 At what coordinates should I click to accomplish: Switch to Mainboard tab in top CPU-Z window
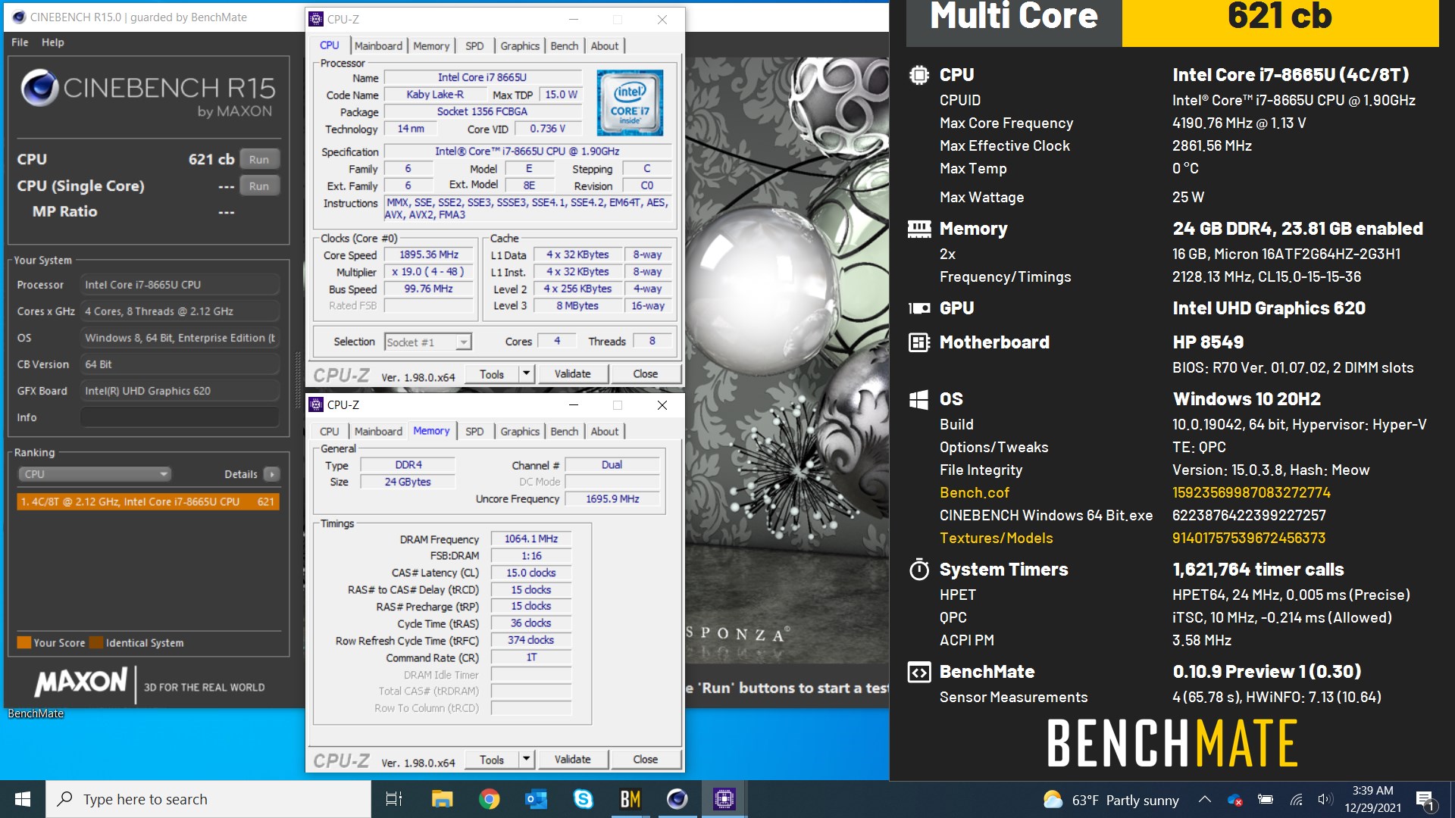click(378, 46)
